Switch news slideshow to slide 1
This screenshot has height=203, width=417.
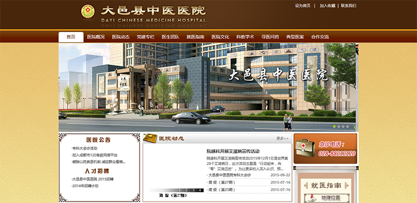pyautogui.click(x=180, y=190)
